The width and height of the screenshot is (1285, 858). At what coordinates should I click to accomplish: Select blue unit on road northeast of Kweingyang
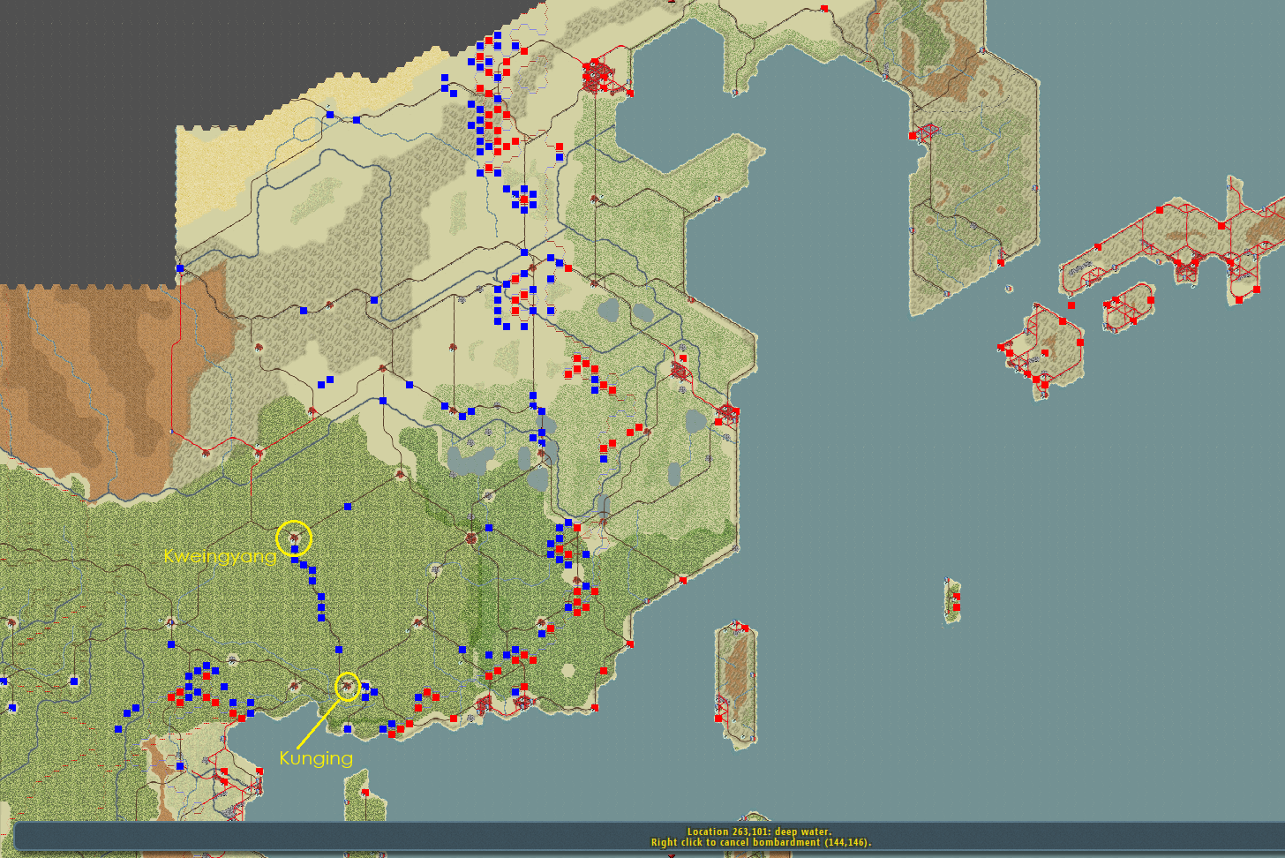[x=348, y=507]
